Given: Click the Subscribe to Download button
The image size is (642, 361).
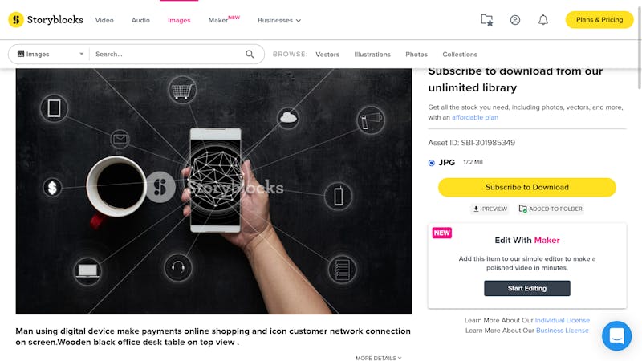Looking at the screenshot, I should 527,187.
